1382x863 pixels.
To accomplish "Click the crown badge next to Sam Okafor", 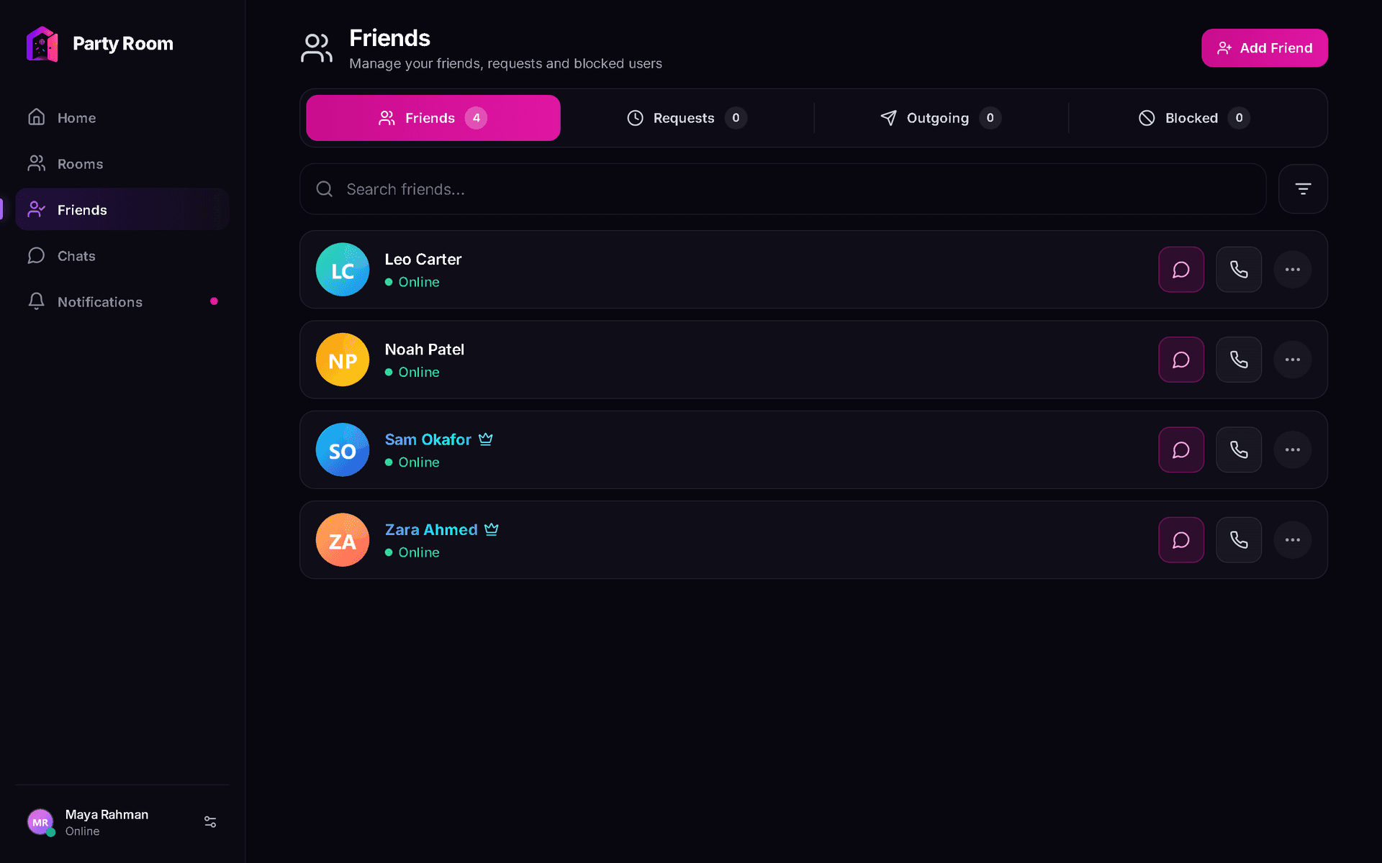I will tap(486, 439).
